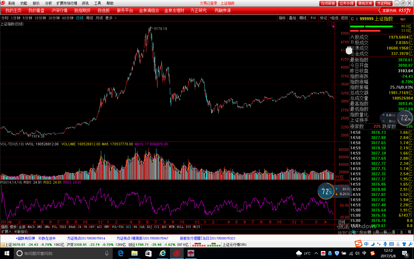Click the 上证云行情851 status entry

click(235, 245)
